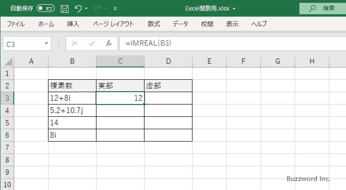Select cell containing 5.2+10.7j
This screenshot has height=190, width=346.
click(72, 110)
